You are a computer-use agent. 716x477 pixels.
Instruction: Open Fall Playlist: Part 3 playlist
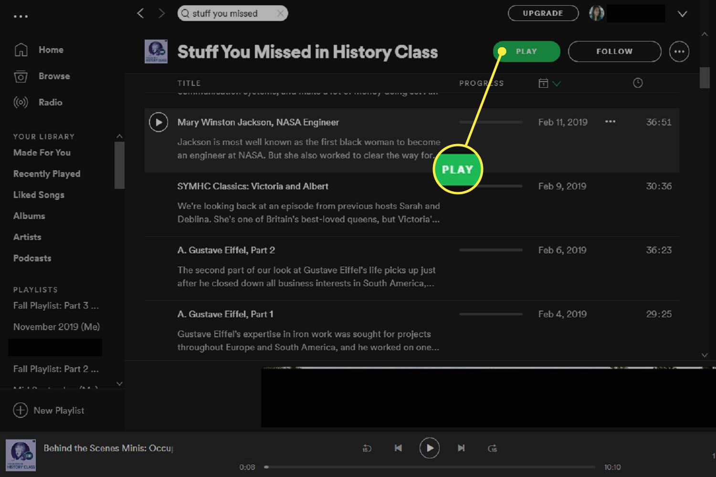click(x=56, y=306)
